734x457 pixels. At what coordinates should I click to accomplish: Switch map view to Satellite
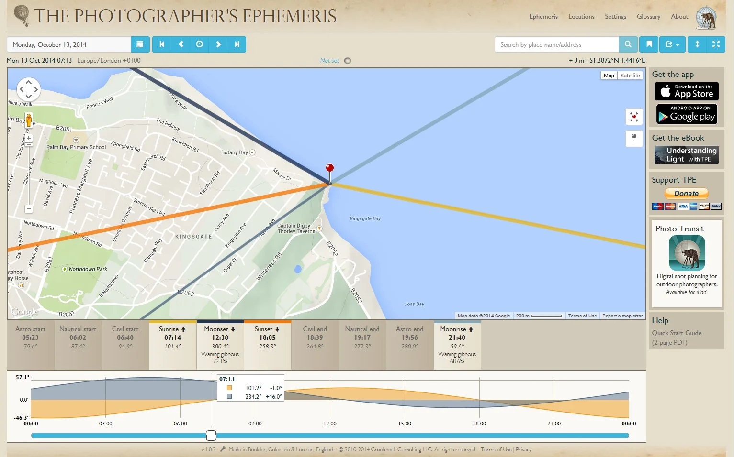pyautogui.click(x=630, y=76)
